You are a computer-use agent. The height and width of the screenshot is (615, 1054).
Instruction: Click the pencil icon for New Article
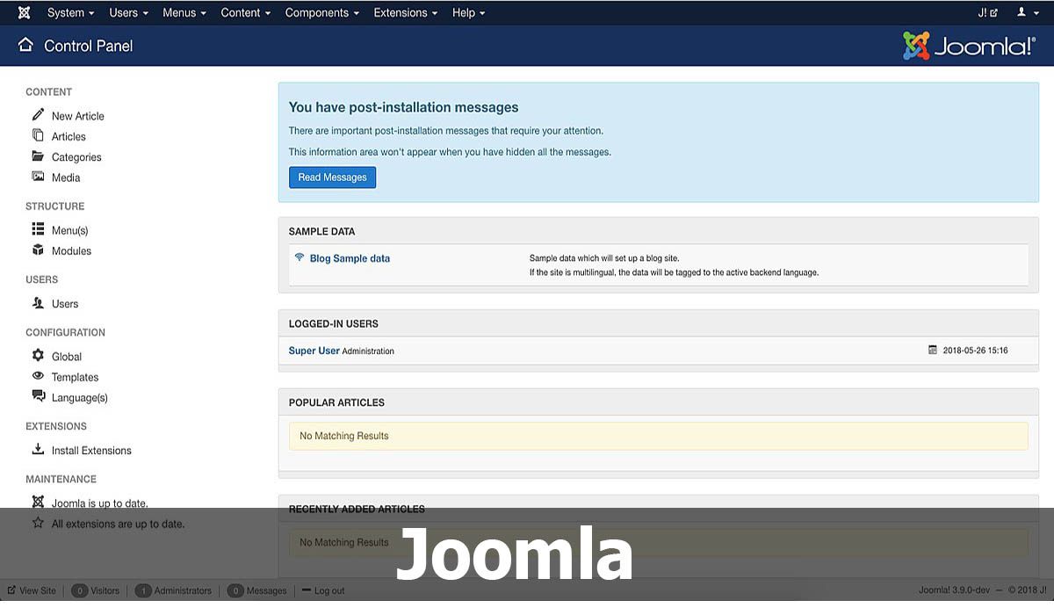38,115
